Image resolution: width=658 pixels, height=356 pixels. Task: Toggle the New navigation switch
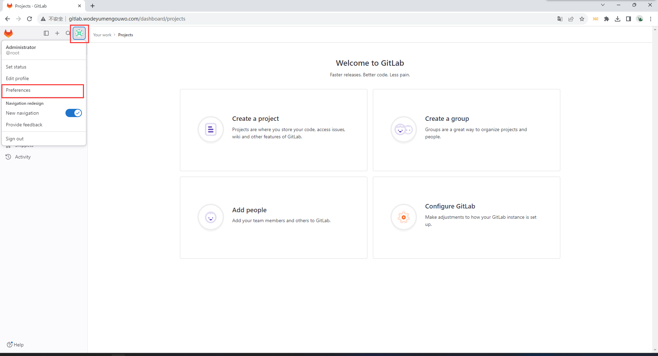coord(73,113)
